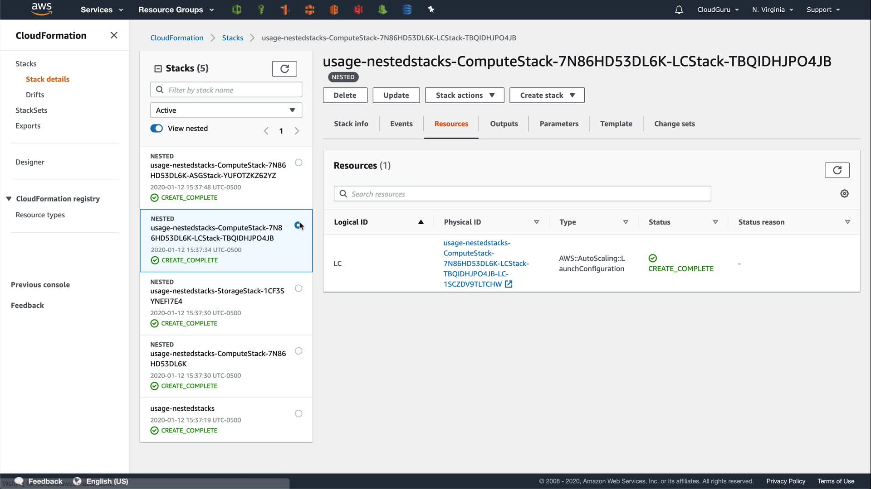Click the Delete button
Screen dimensions: 871x489
[x=345, y=96]
